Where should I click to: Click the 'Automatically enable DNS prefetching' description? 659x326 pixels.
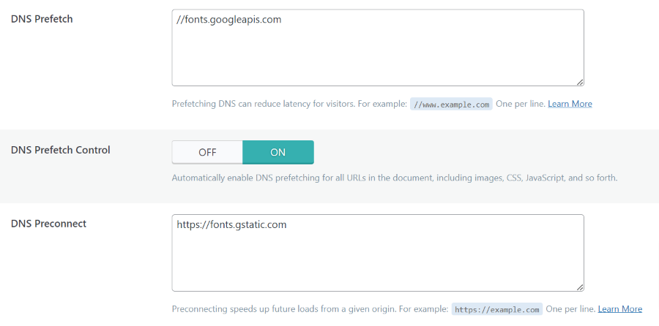(x=395, y=178)
